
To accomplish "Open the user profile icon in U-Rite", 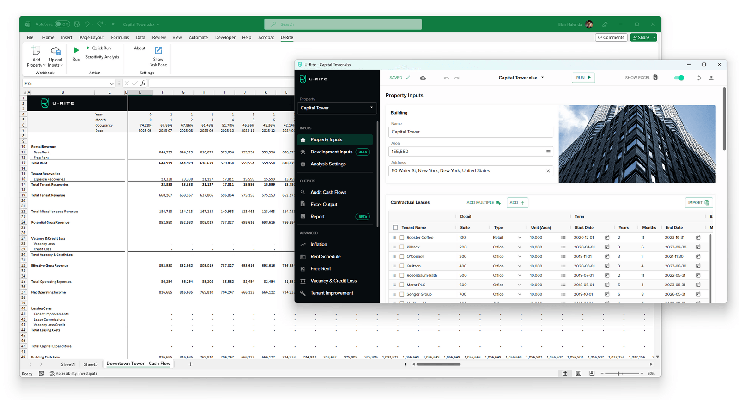I will tap(711, 78).
